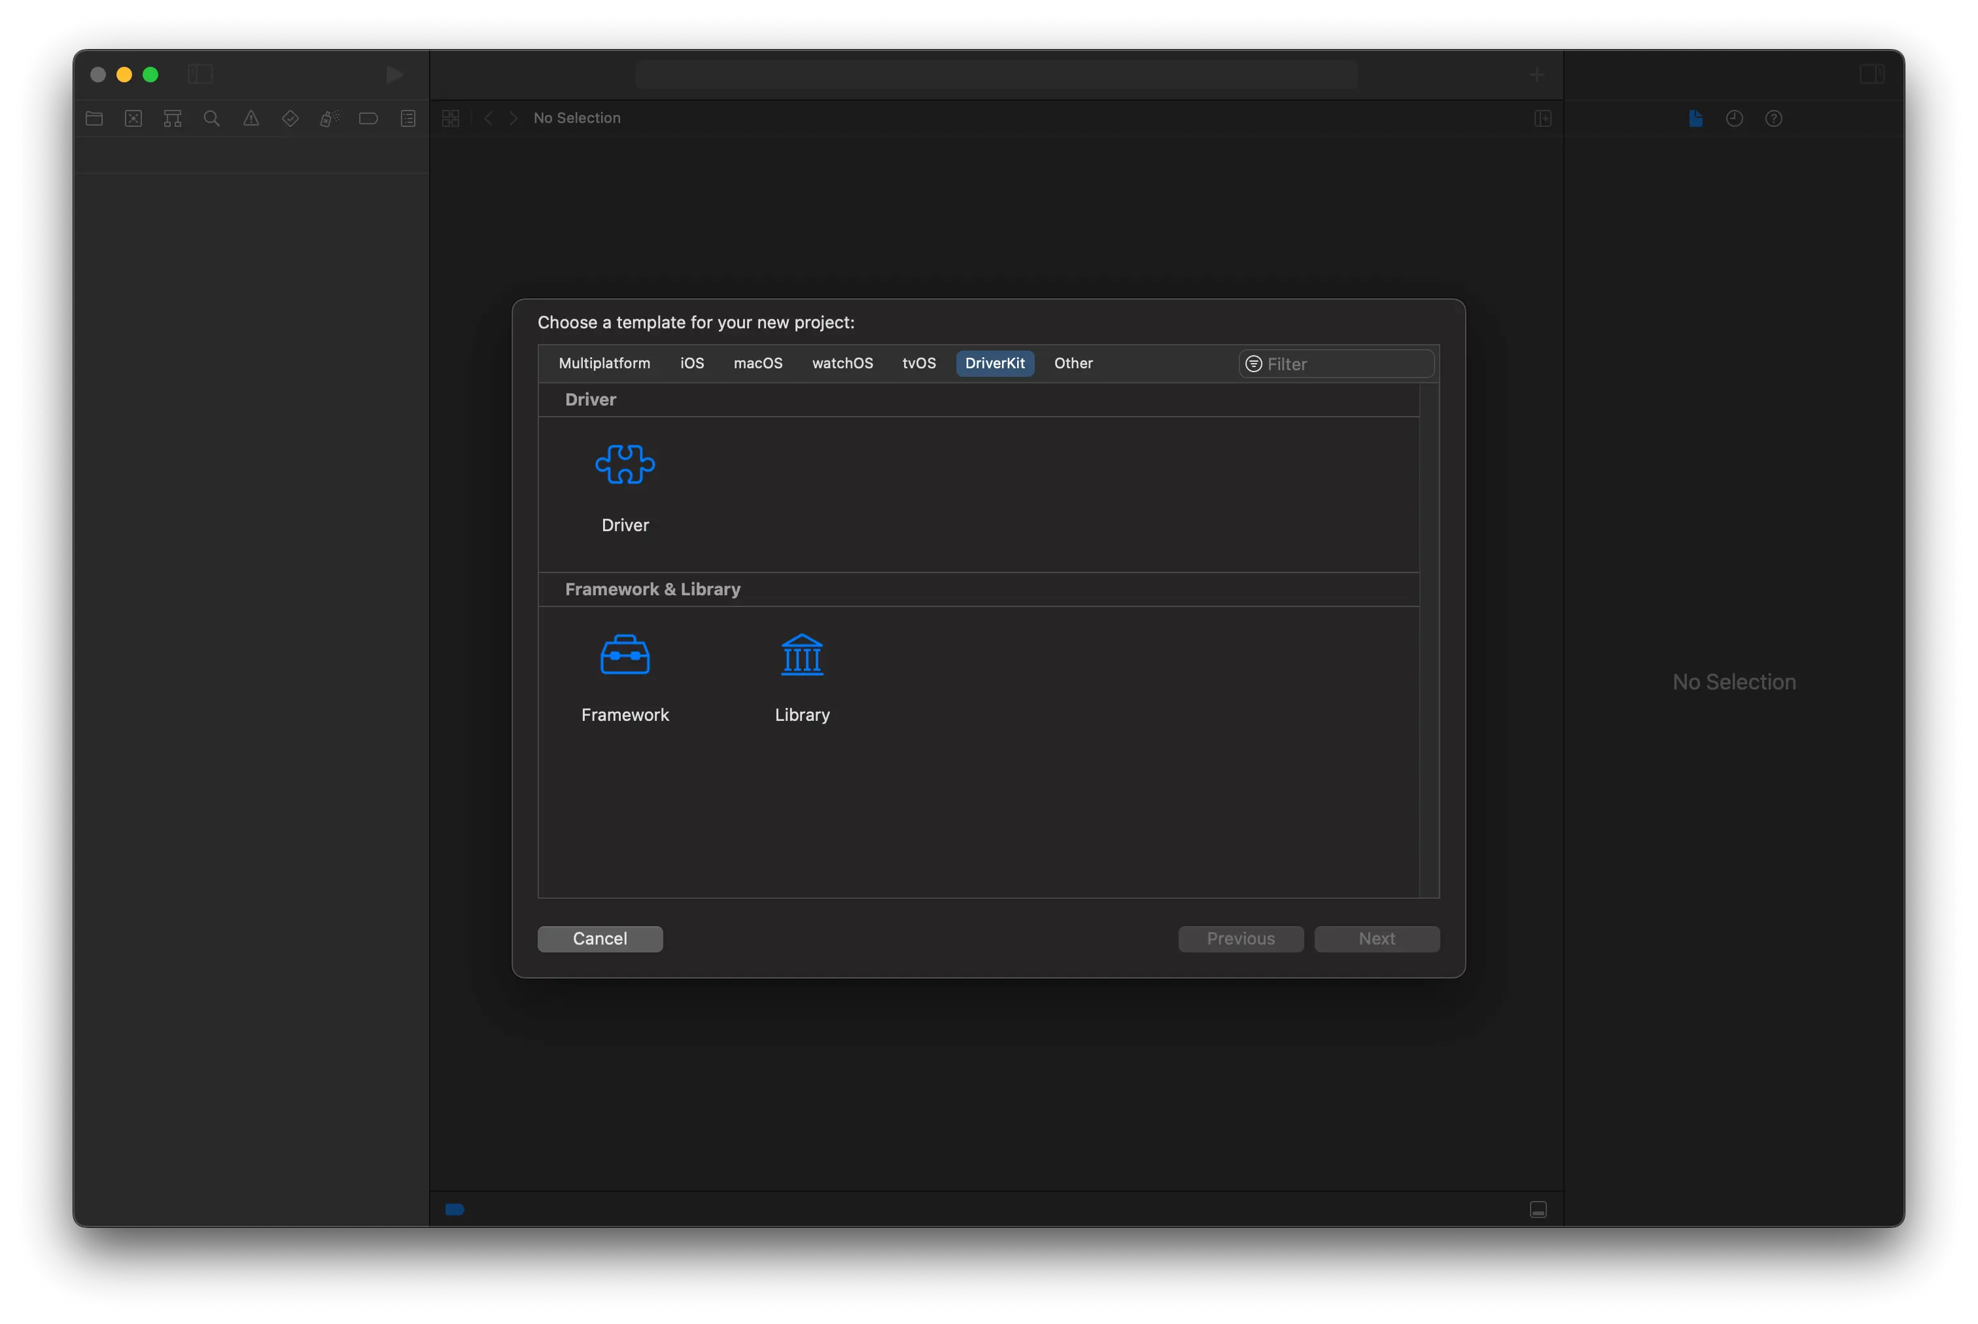Show the History inspector clock icon

(x=1734, y=118)
